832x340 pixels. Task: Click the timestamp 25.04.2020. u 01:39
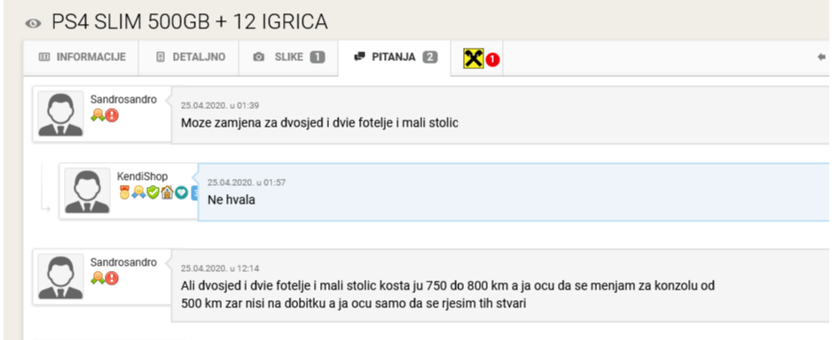coord(220,105)
